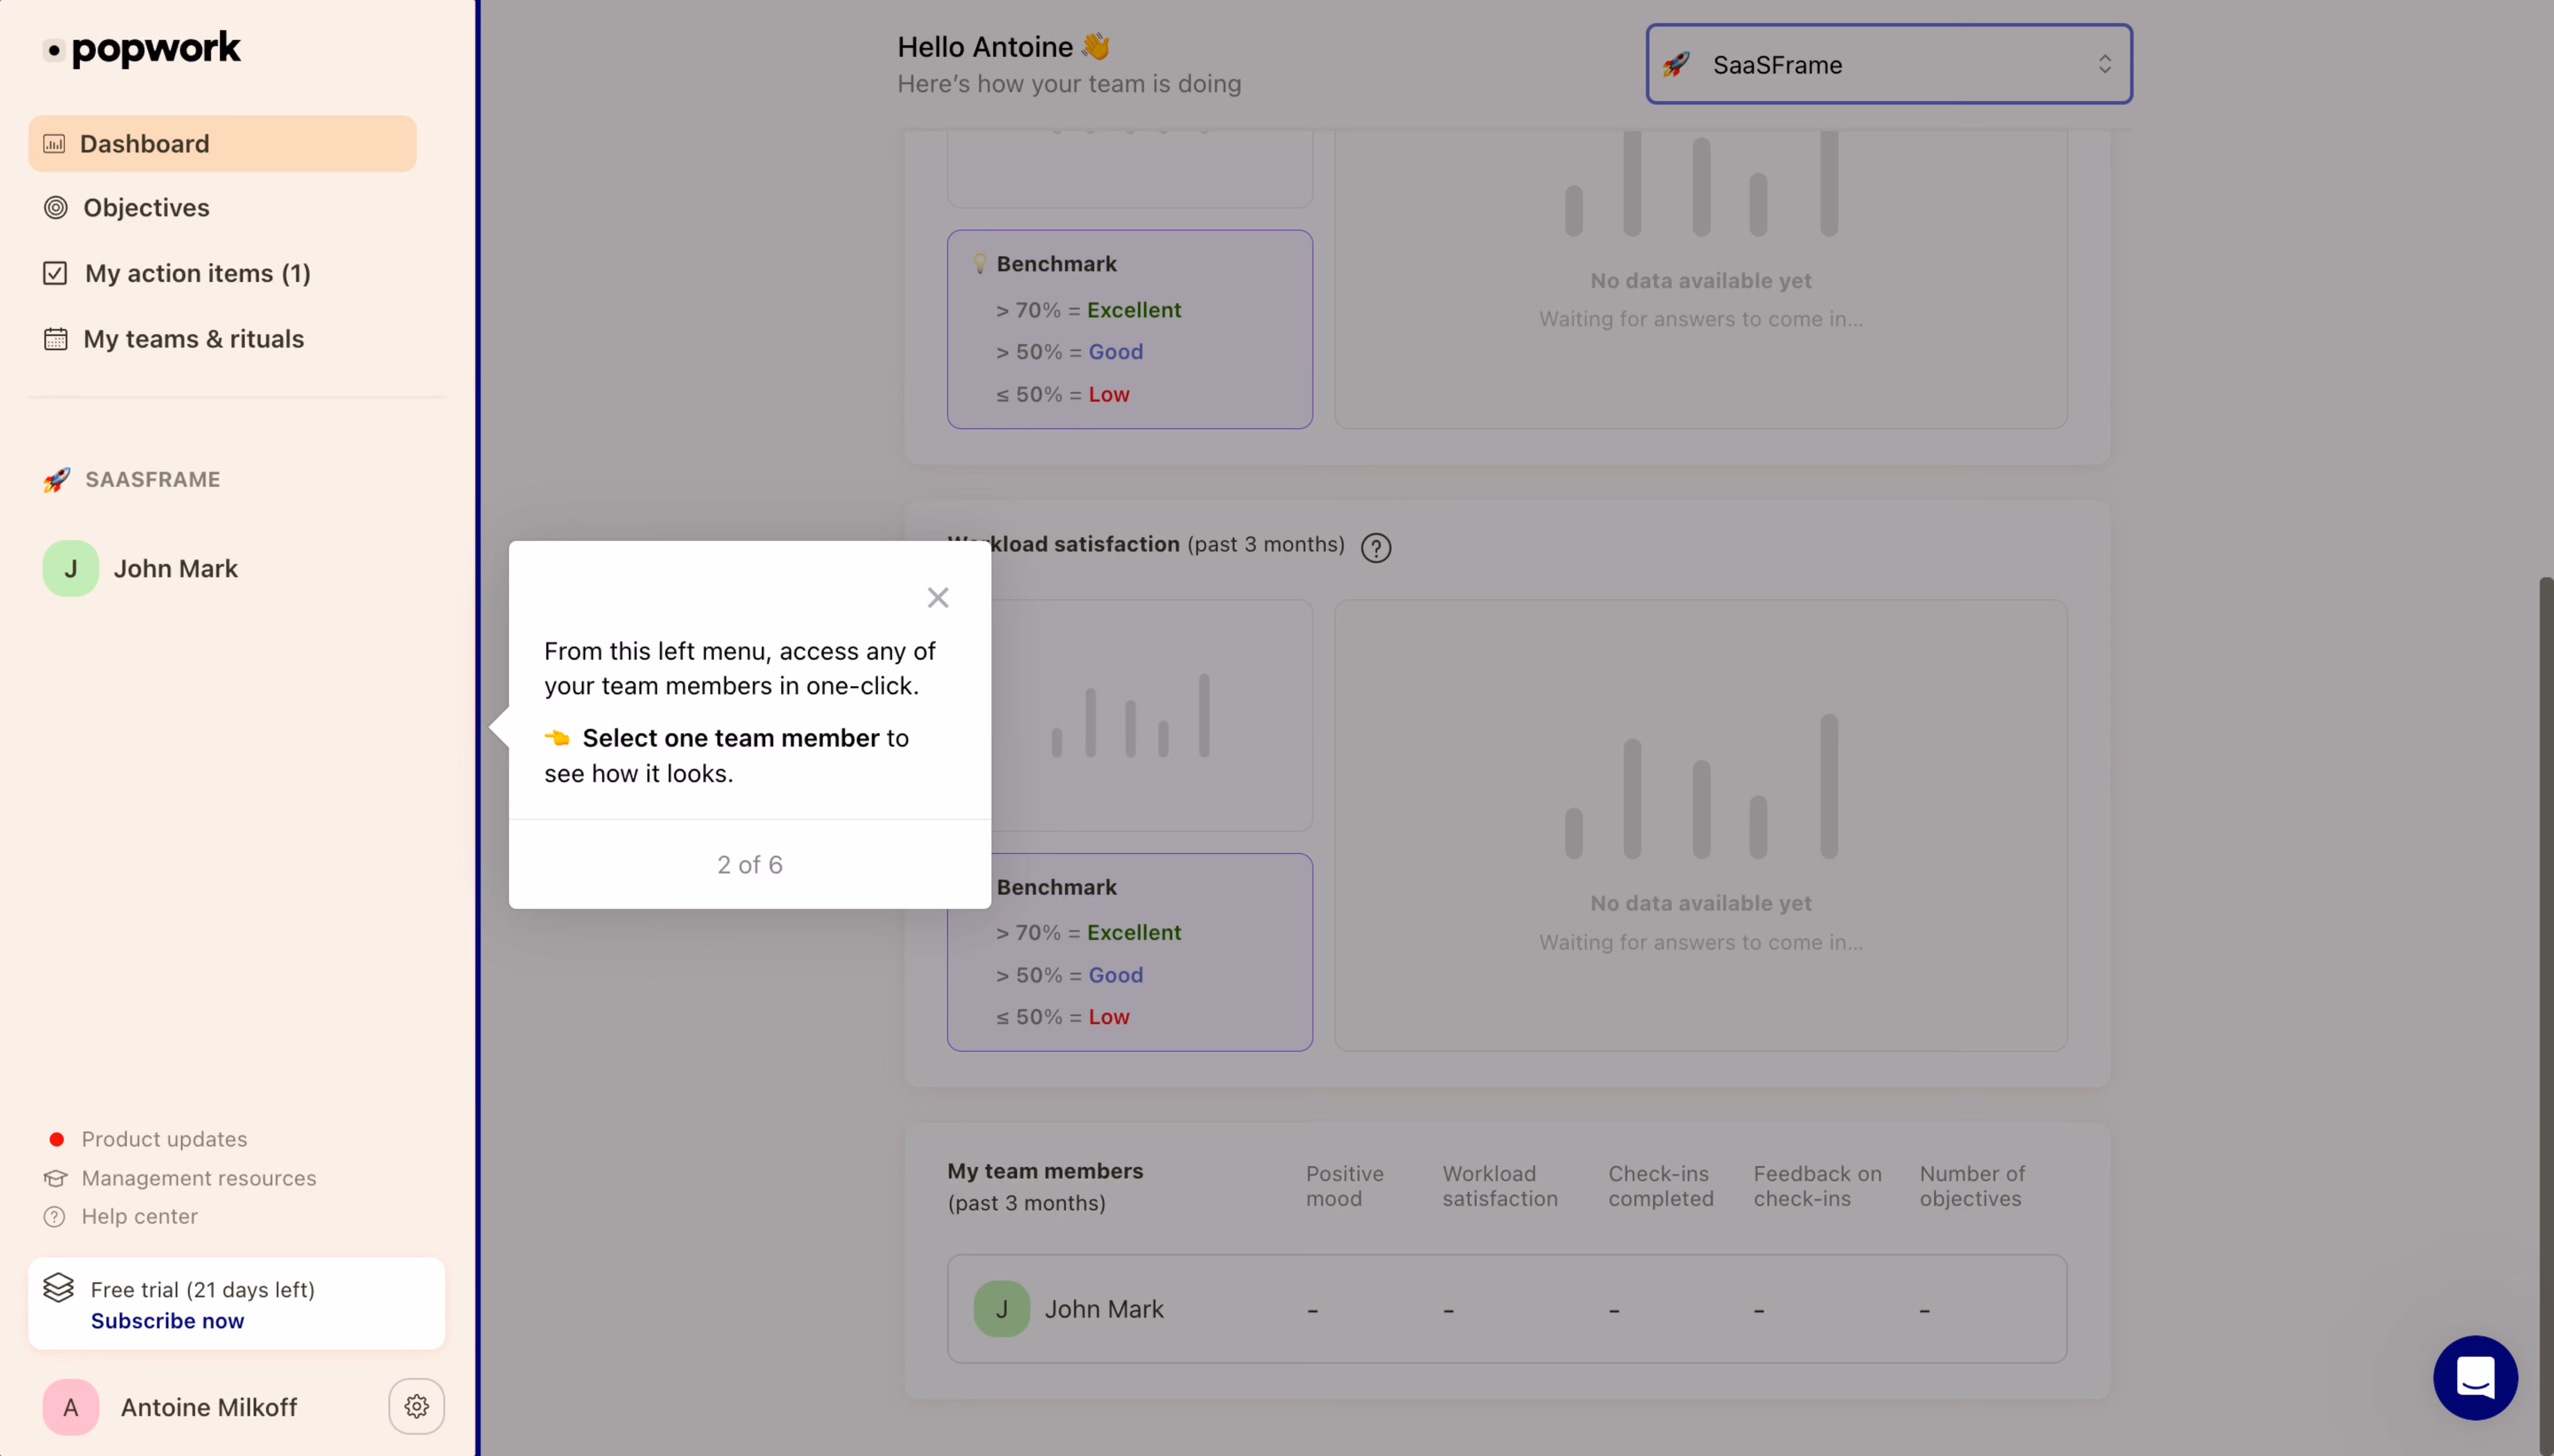Open the SaaSFrame team selector dropdown

(x=1888, y=64)
